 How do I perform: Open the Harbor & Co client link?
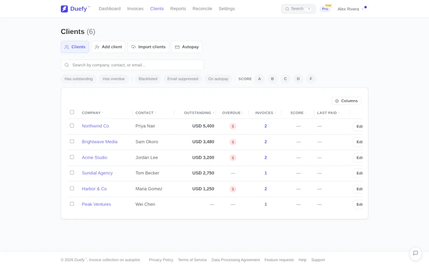coord(94,189)
